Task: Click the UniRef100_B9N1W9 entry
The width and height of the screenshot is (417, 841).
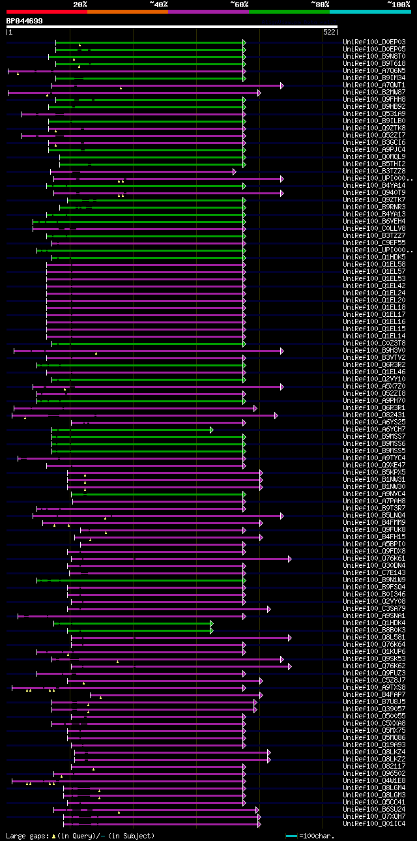Action: (374, 580)
